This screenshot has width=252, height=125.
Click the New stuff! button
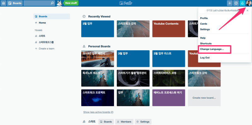71,3
